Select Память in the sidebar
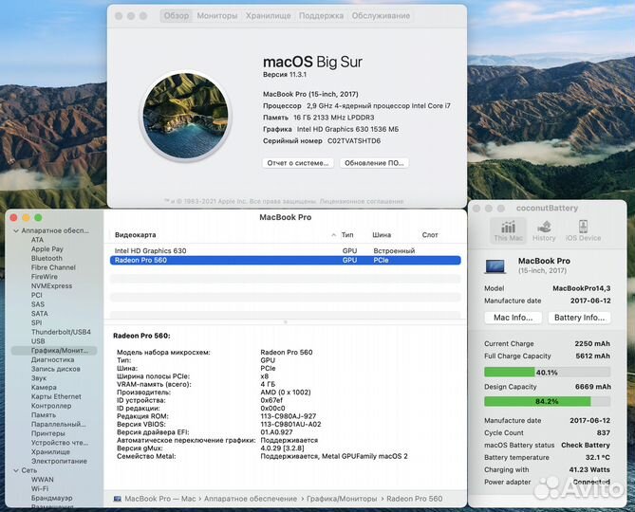The height and width of the screenshot is (512, 635). tap(44, 415)
